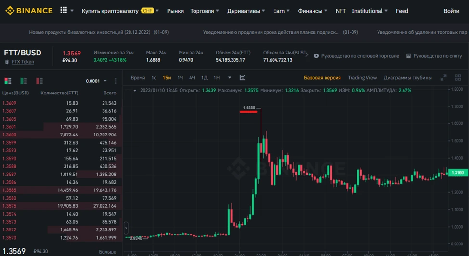This screenshot has height=256, width=469.
Task: Click book icon of spot guide
Action: coord(408,56)
